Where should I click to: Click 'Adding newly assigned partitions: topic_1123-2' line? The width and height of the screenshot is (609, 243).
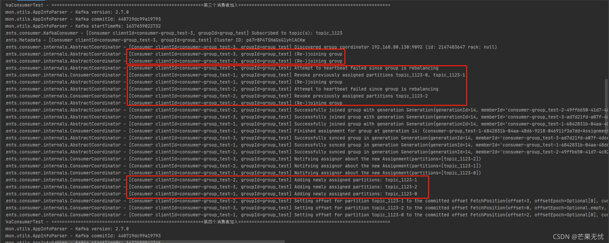click(211, 187)
